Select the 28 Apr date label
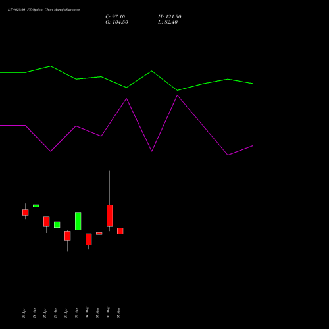The height and width of the screenshot is (329, 329). [x=55, y=313]
